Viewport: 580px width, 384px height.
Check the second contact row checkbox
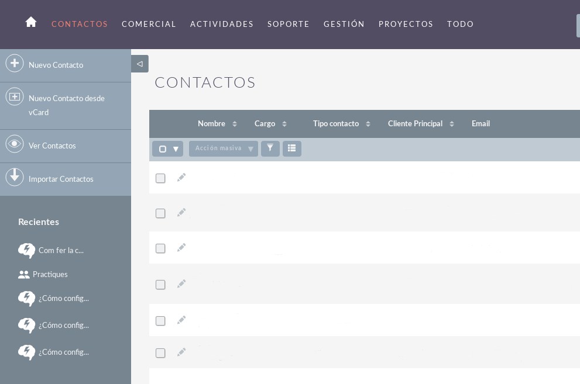[x=160, y=213]
